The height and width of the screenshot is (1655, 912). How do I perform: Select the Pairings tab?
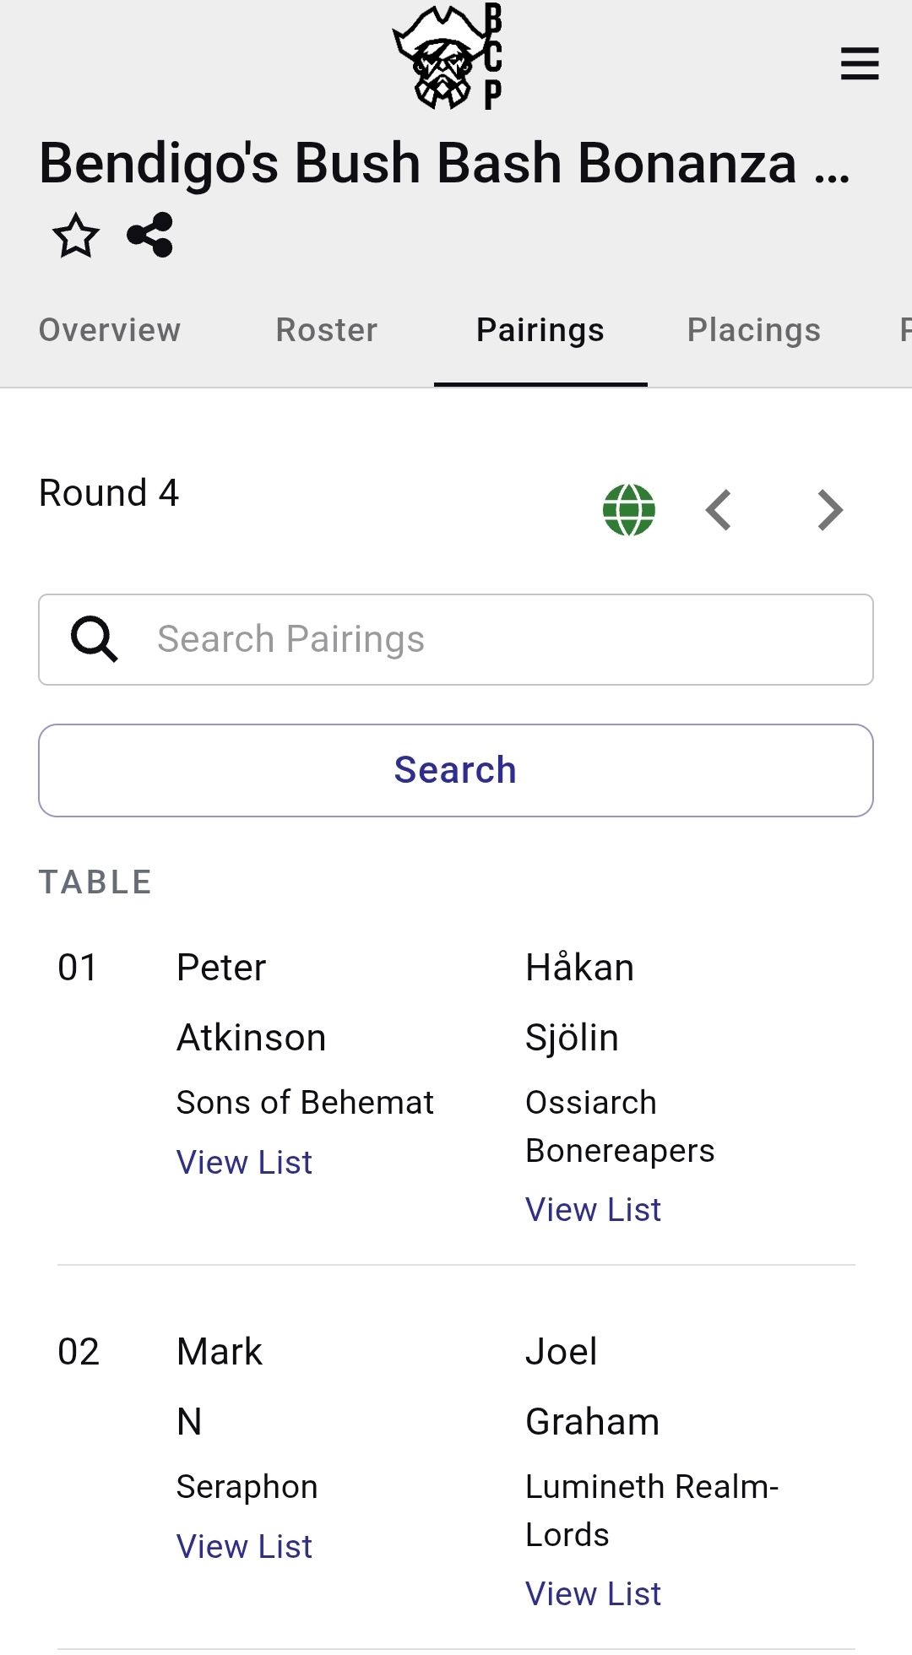click(540, 330)
